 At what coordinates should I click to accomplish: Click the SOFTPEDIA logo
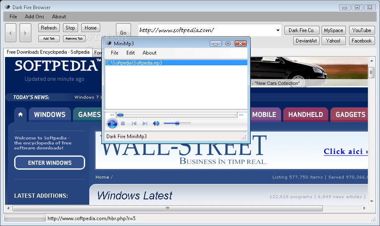click(58, 65)
